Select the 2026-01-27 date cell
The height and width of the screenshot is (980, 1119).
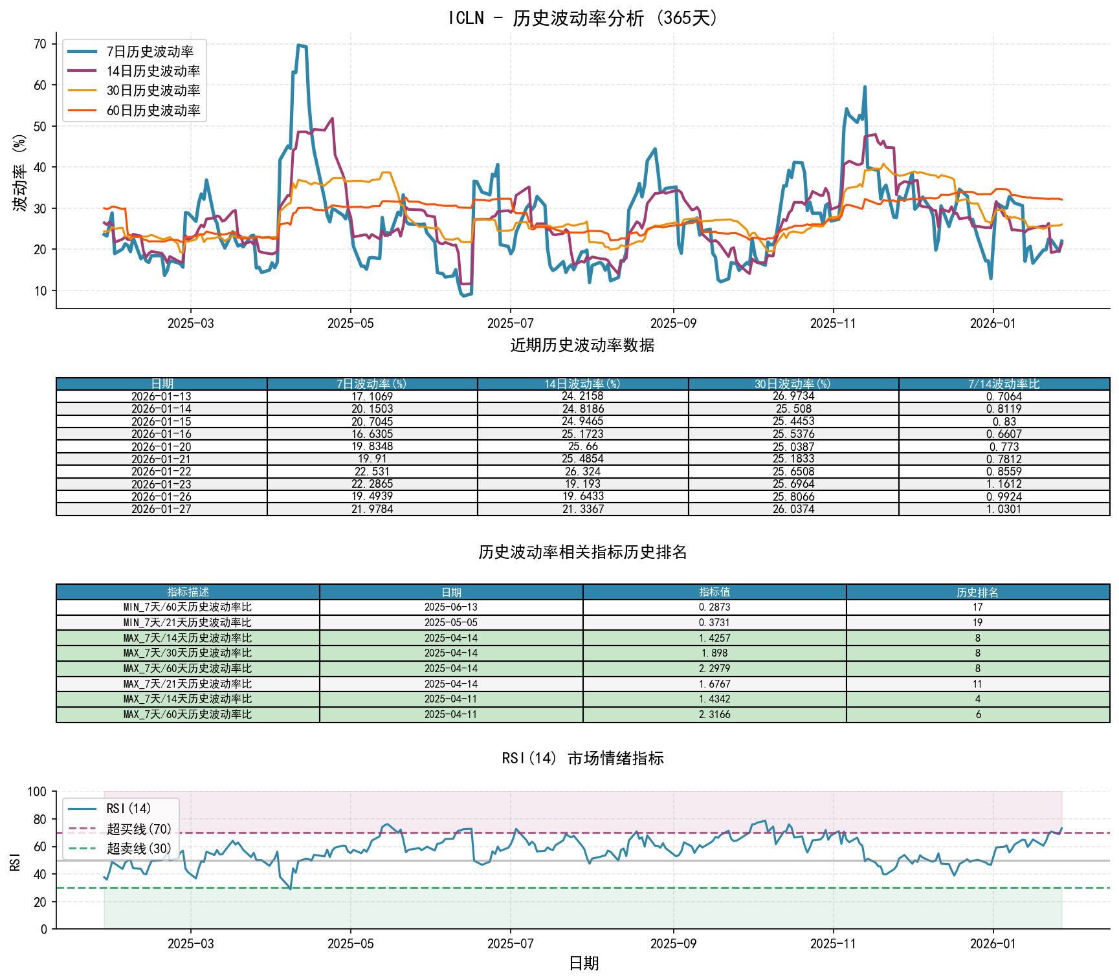(x=161, y=509)
